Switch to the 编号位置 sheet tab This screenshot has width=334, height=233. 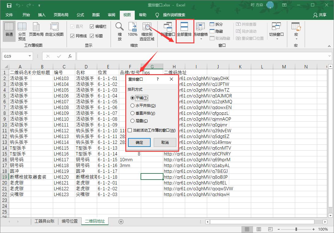click(70, 222)
